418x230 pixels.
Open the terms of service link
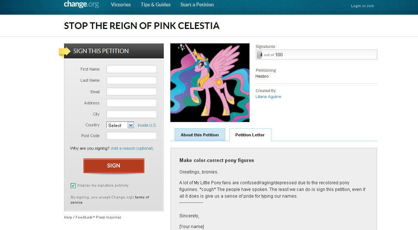pyautogui.click(x=141, y=198)
